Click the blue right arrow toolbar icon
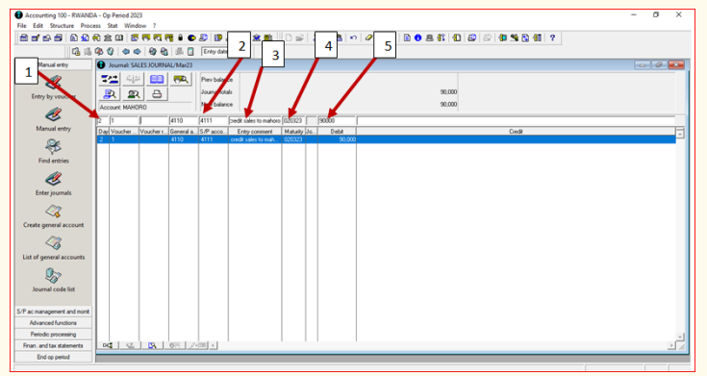 tap(137, 51)
